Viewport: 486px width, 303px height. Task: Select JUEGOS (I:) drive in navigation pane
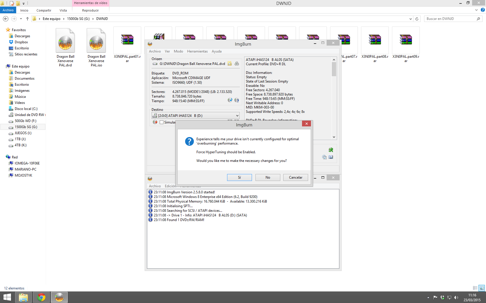23,133
